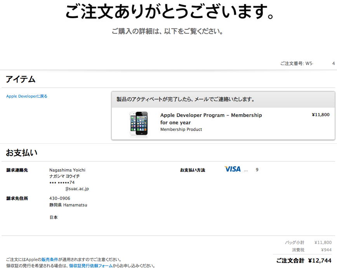
Task: Open the 領収証発行依頼フォーム link
Action: [x=91, y=266]
